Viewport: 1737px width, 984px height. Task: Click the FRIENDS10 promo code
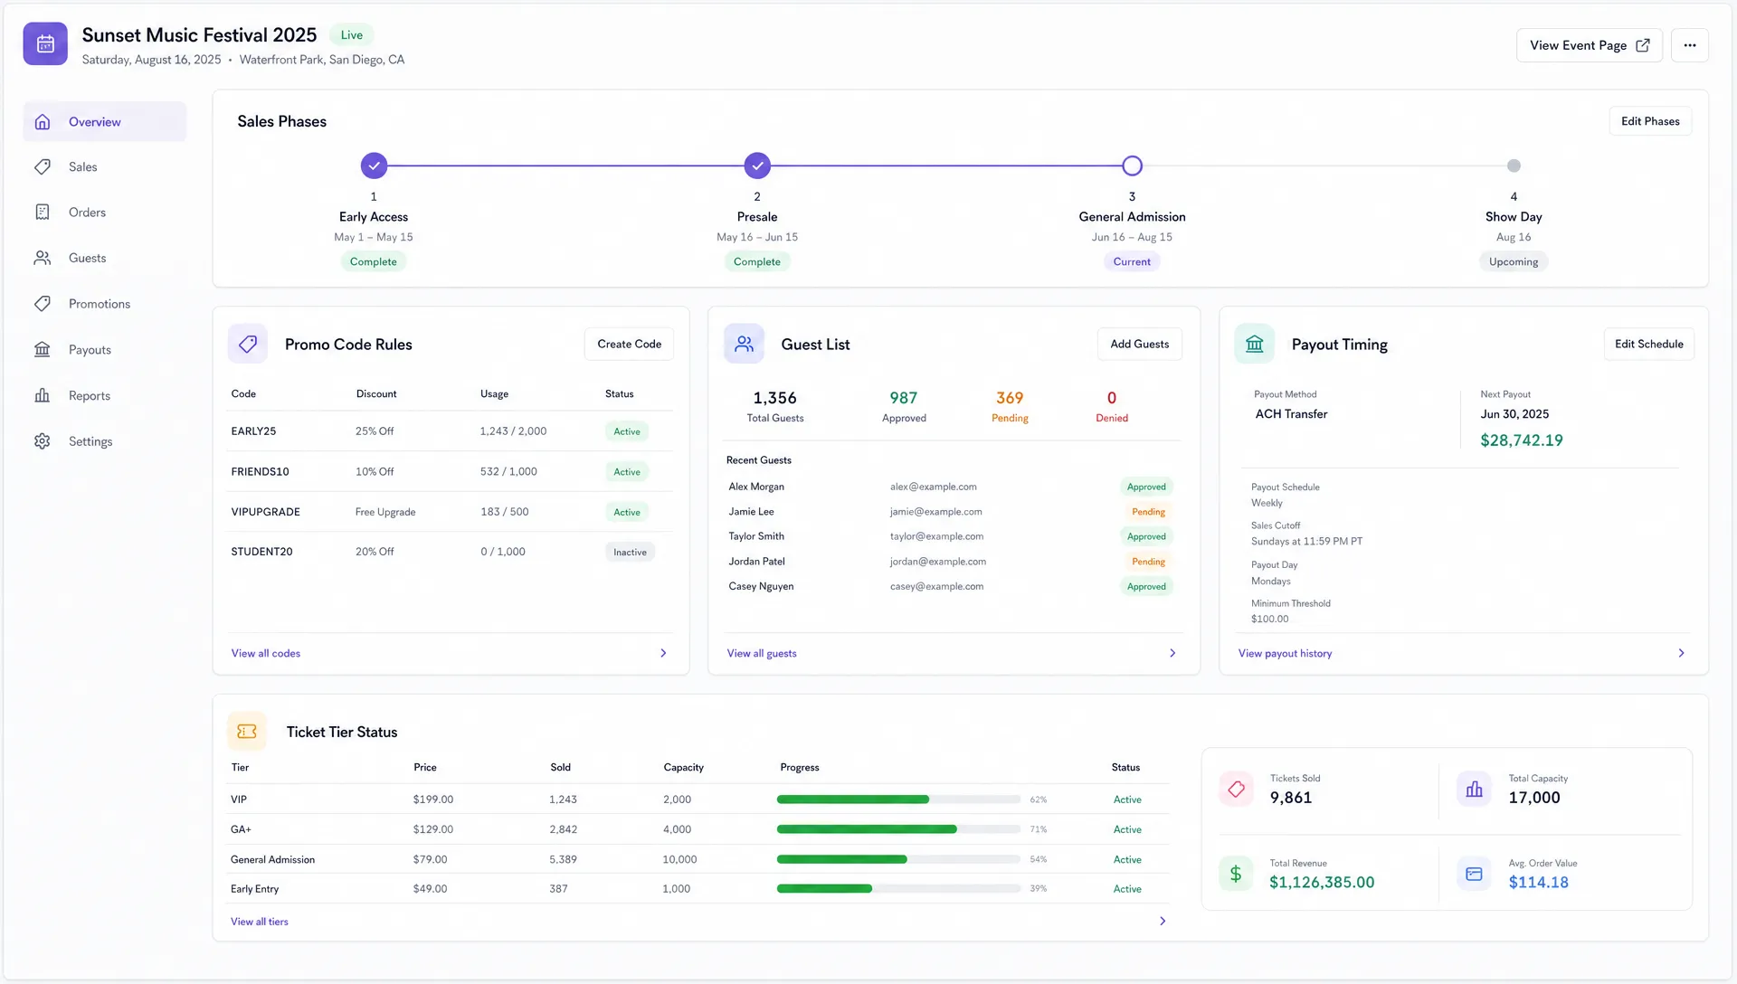pos(260,472)
